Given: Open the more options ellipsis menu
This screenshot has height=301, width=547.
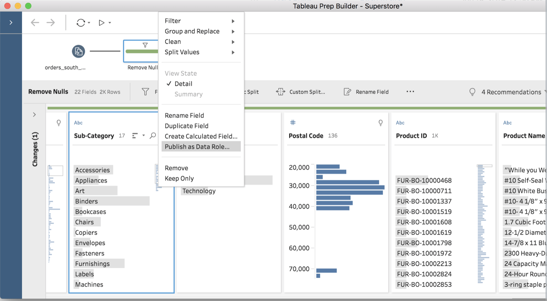Looking at the screenshot, I should point(410,92).
